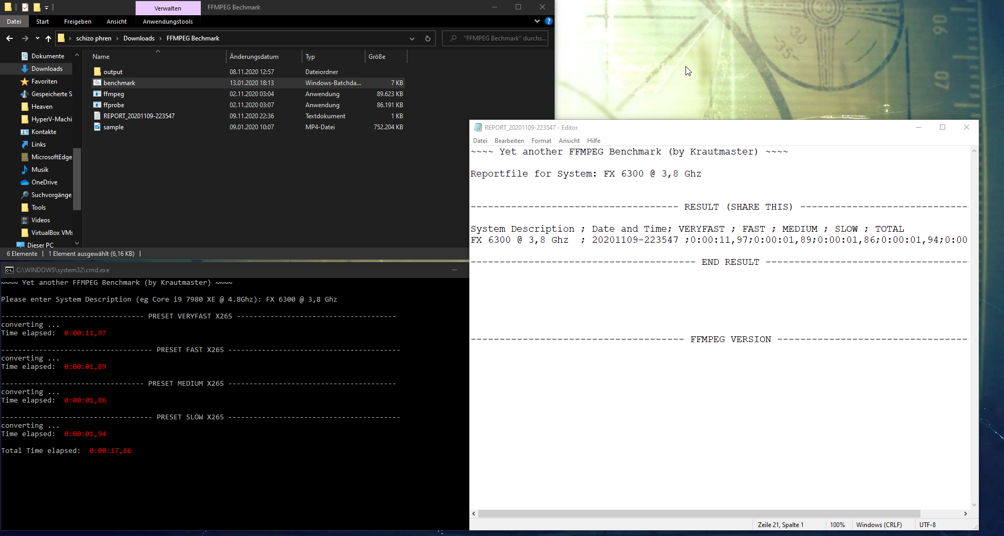Click the Videos icon in sidebar
The width and height of the screenshot is (1004, 536).
pyautogui.click(x=25, y=220)
